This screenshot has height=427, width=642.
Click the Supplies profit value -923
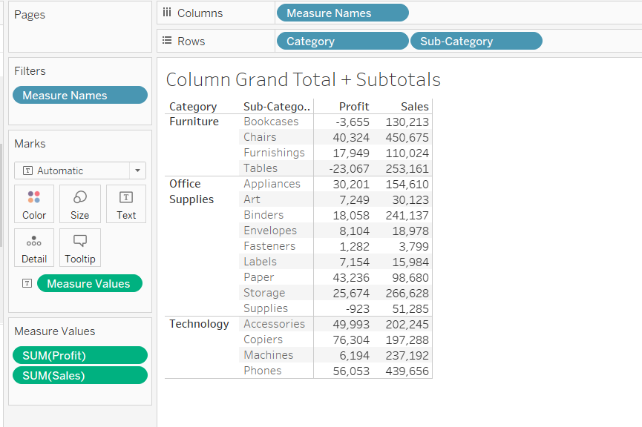point(358,308)
